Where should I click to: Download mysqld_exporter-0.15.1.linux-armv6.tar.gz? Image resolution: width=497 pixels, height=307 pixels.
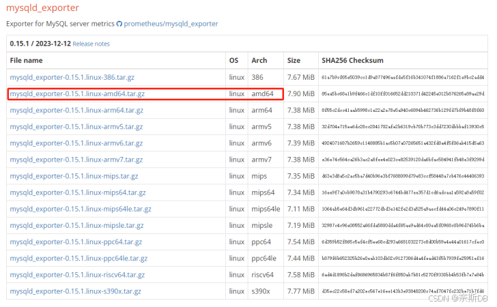76,143
